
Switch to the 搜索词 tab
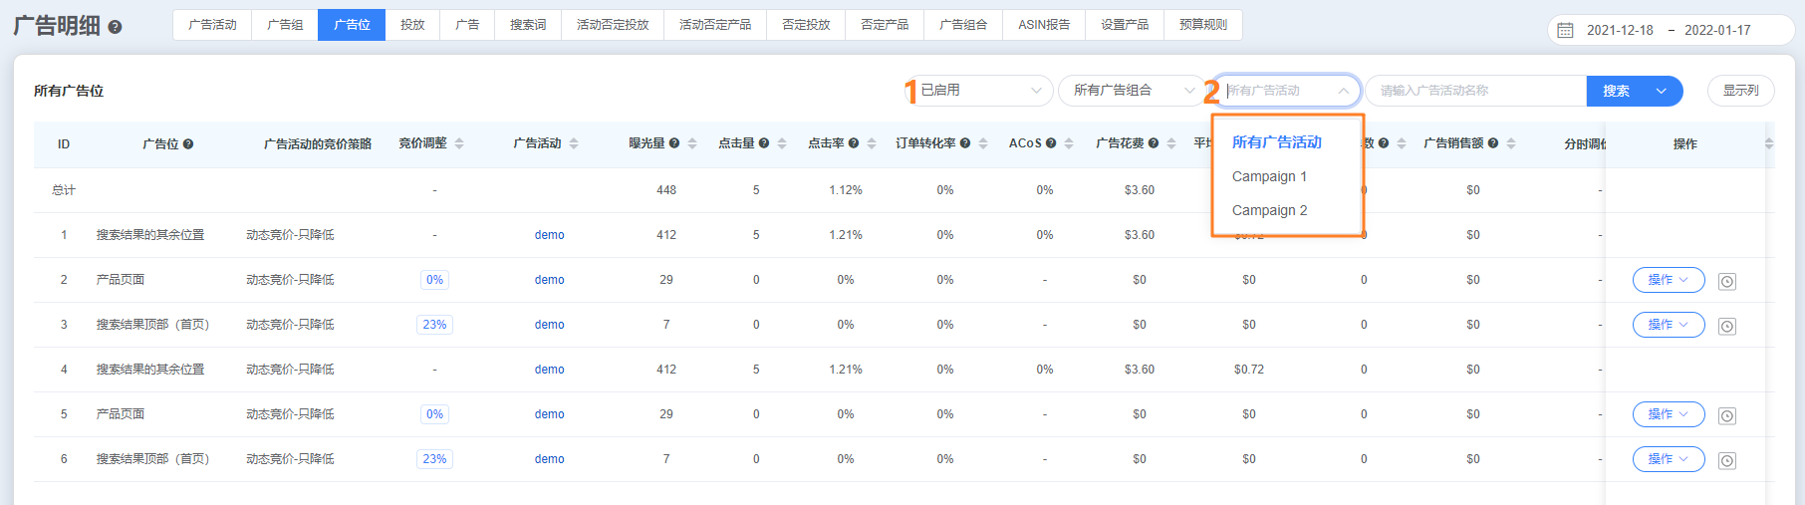coord(527,25)
